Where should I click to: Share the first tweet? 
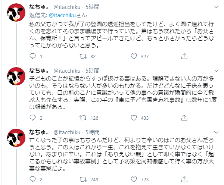point(184,56)
